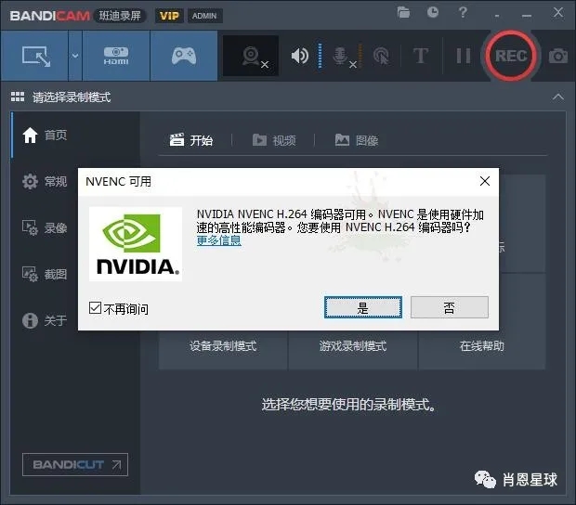The image size is (576, 505).
Task: Click the BANDICAM logo
Action: [50, 16]
